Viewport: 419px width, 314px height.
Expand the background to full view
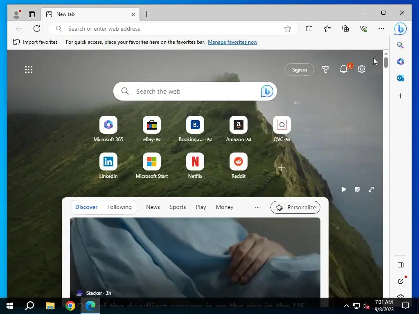(371, 189)
